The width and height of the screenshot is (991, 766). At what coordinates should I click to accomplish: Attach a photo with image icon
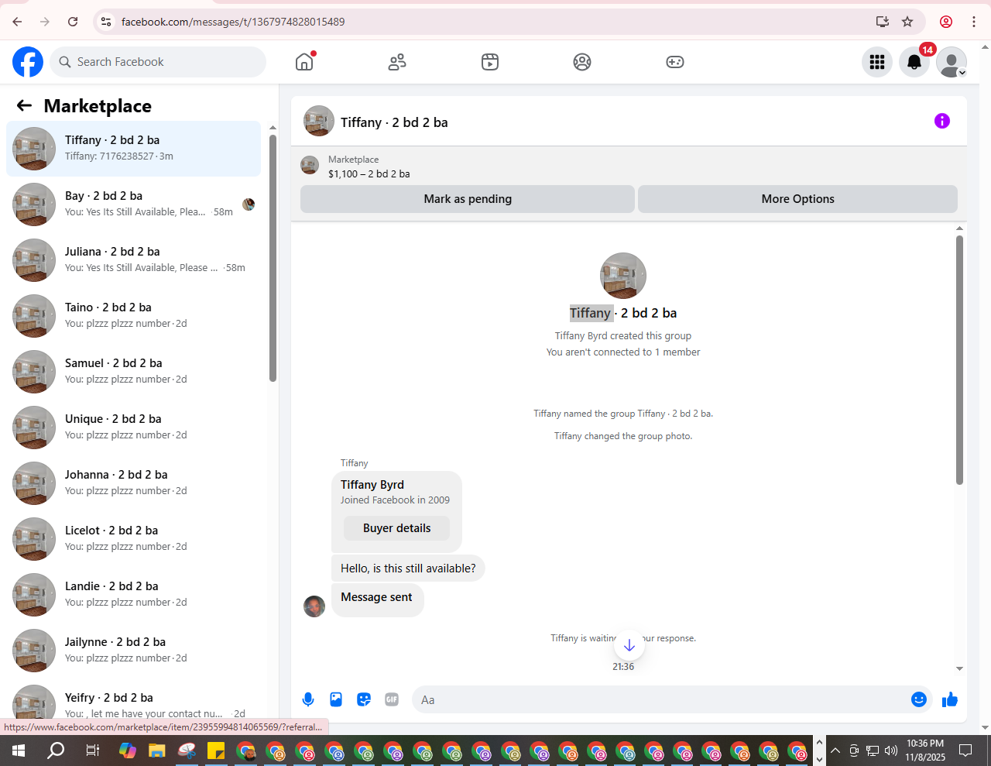click(336, 699)
